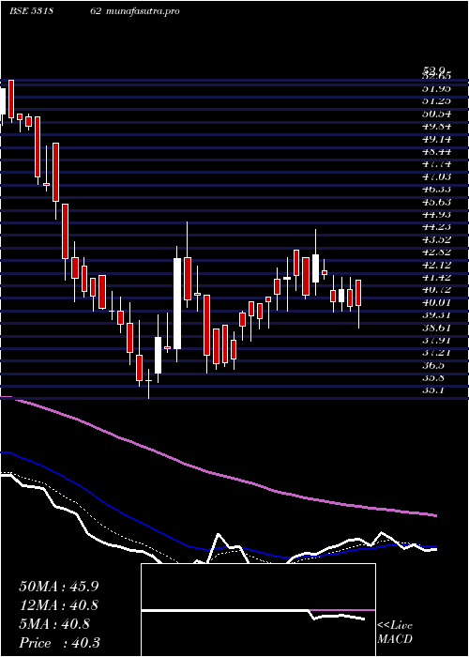The width and height of the screenshot is (469, 657).
Task: Click the "5MA : 40.8" reading
Action: click(54, 624)
